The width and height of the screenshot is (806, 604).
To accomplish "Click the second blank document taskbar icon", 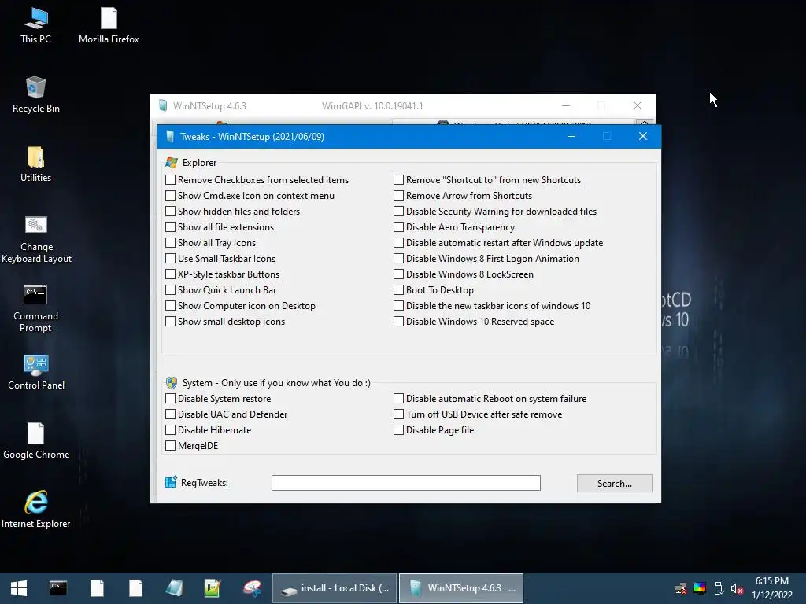I will pyautogui.click(x=135, y=588).
